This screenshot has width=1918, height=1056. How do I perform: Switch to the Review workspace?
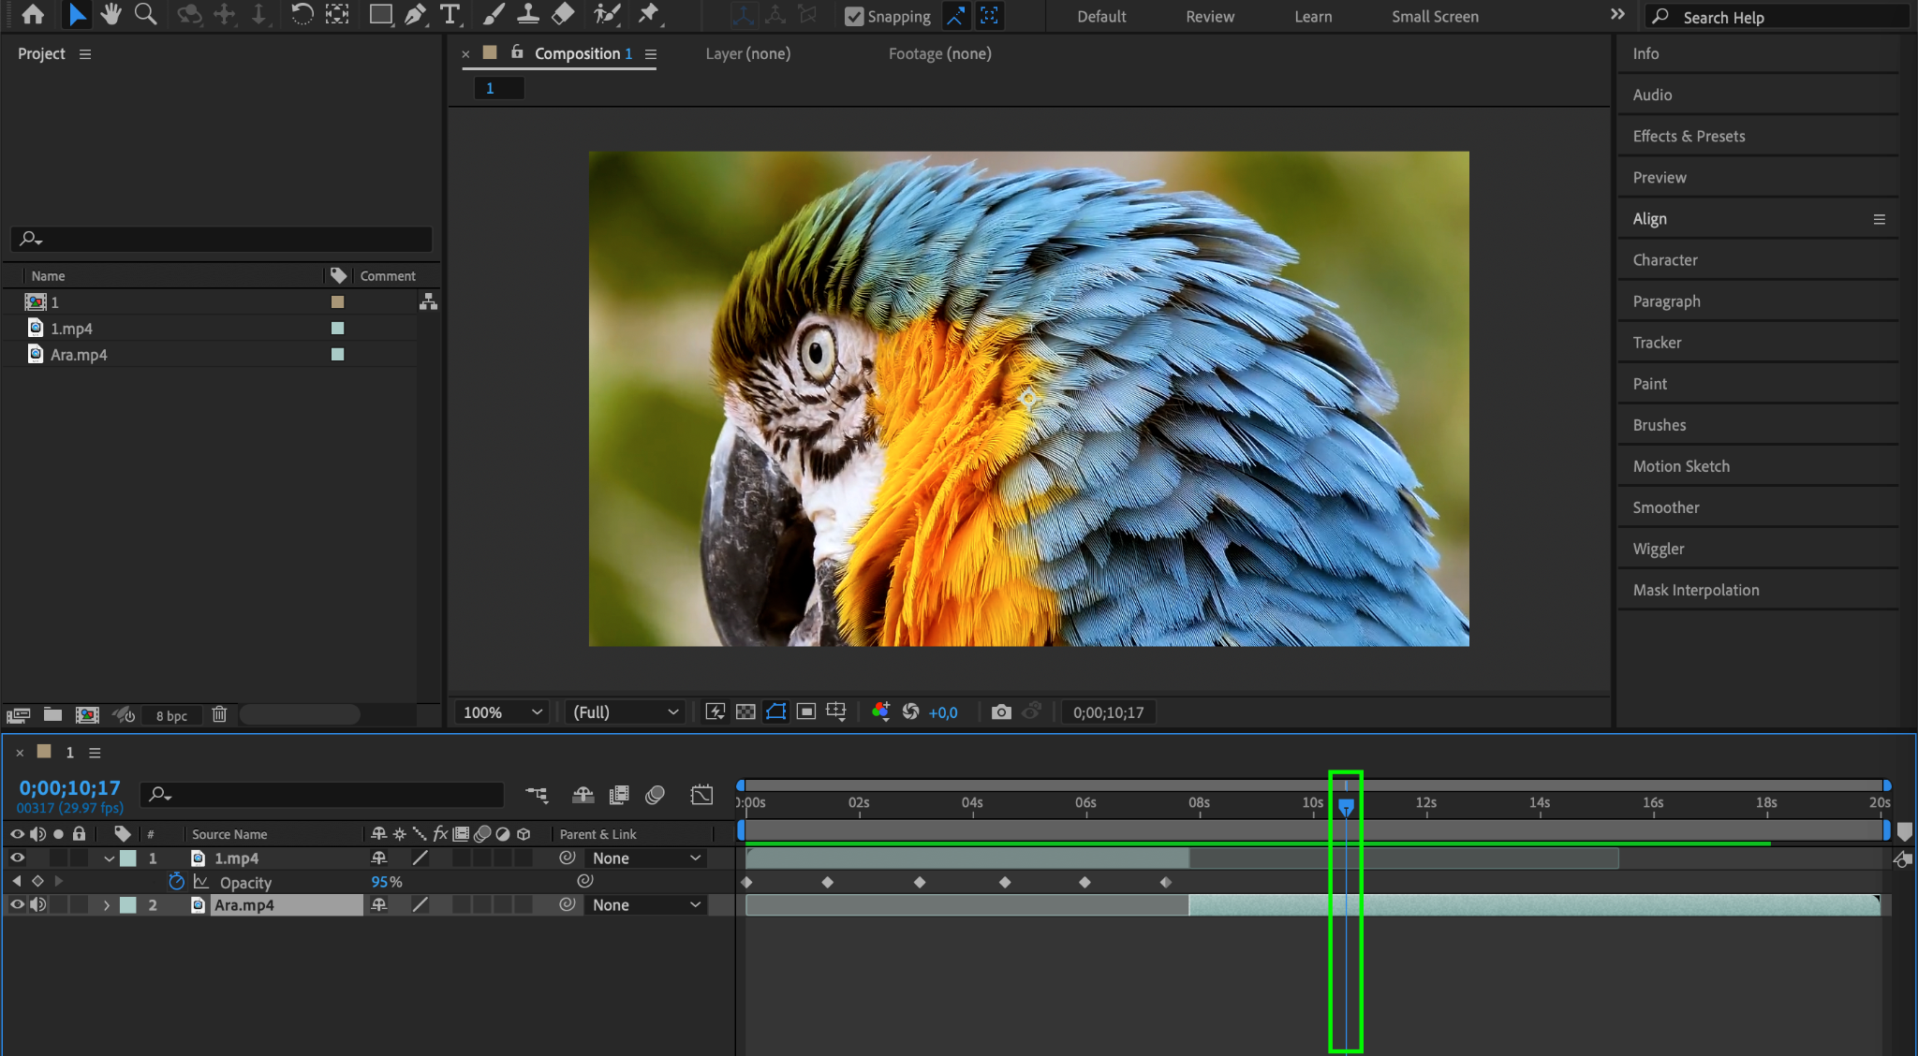(x=1209, y=17)
